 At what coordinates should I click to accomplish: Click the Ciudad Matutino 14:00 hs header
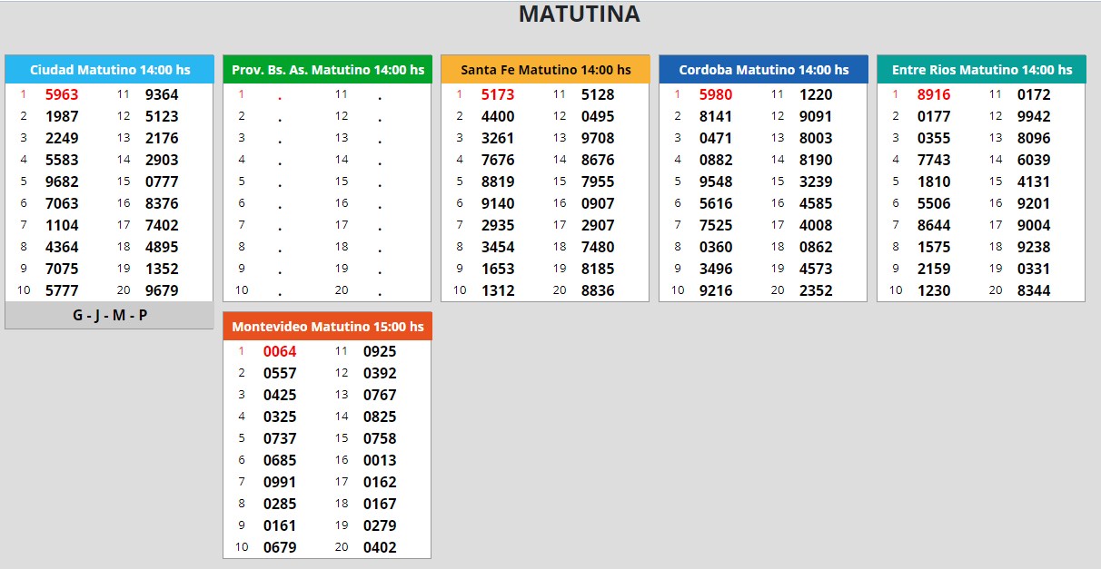(109, 70)
